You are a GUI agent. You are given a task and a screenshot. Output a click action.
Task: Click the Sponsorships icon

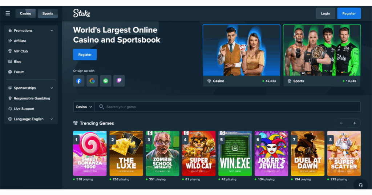coord(10,88)
